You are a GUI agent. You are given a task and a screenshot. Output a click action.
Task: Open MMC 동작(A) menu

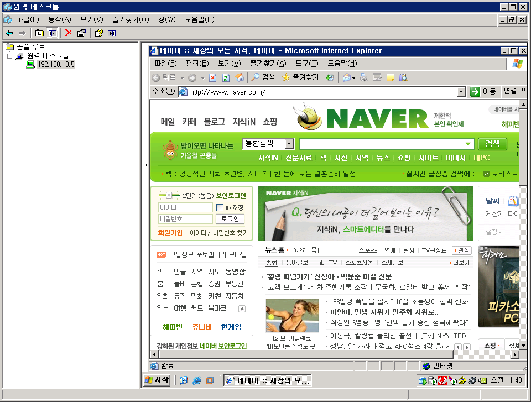60,20
